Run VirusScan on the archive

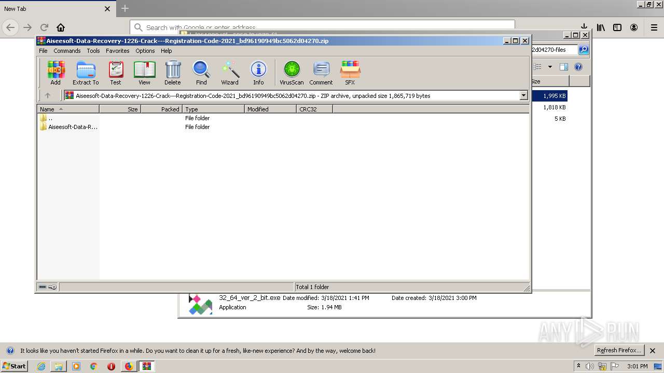pyautogui.click(x=292, y=73)
